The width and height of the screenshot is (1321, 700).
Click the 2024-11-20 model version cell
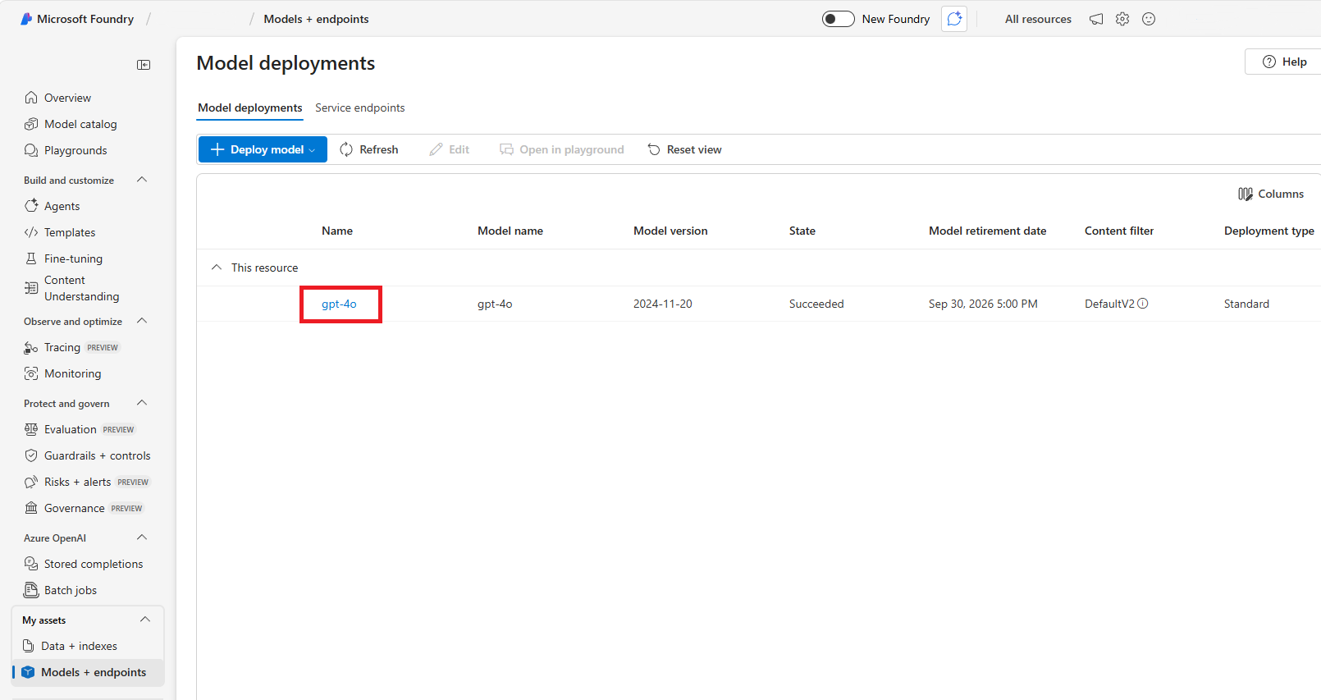663,304
